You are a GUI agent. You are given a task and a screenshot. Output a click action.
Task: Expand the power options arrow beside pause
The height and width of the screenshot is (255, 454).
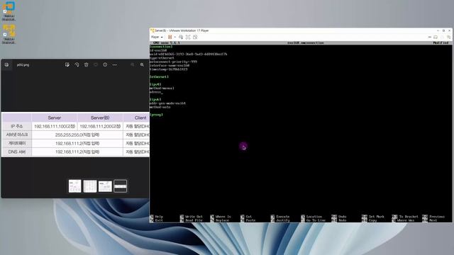point(175,37)
